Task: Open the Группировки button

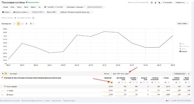Action: [x=13, y=74]
